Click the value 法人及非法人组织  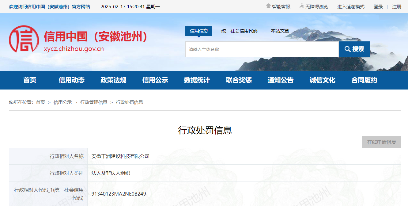pos(111,173)
